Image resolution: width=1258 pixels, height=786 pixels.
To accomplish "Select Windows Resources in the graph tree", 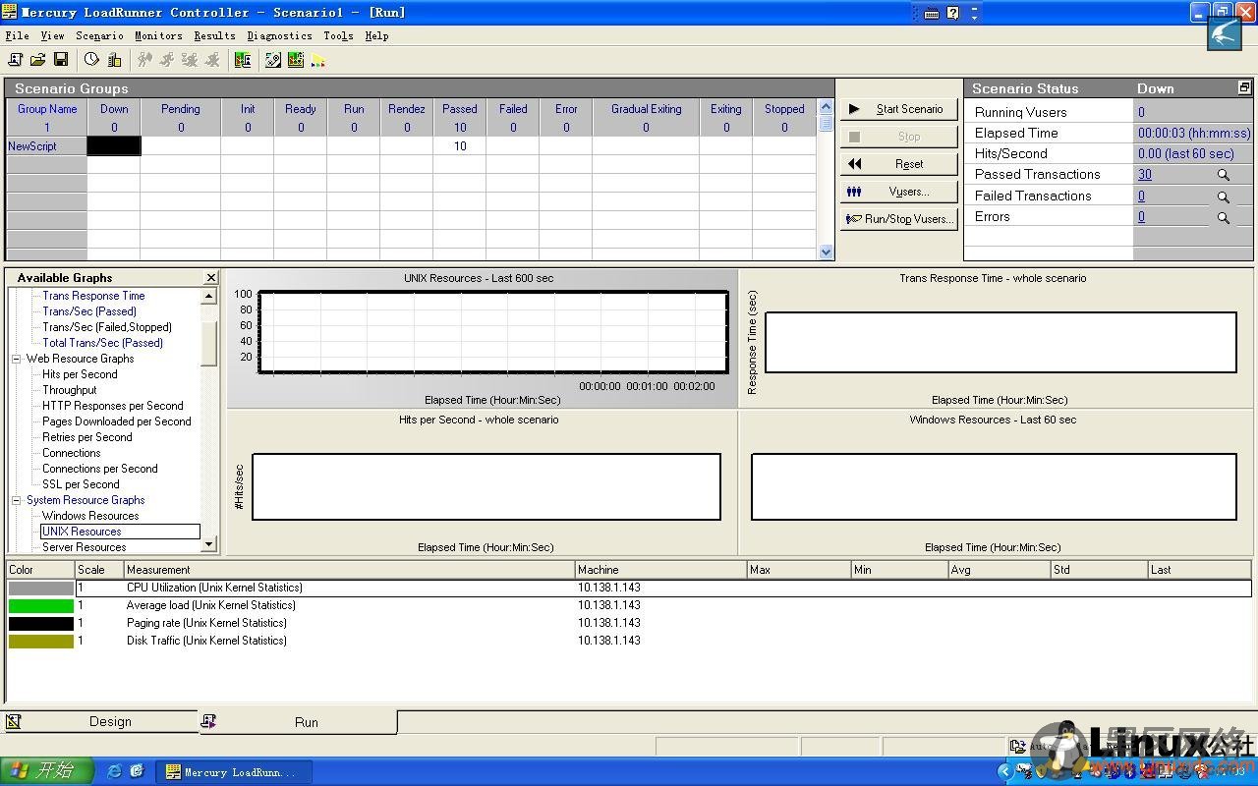I will [x=90, y=516].
